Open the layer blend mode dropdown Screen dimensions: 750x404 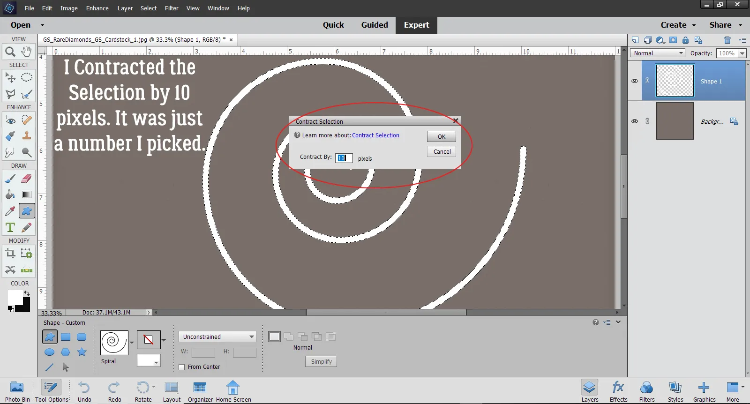point(657,53)
